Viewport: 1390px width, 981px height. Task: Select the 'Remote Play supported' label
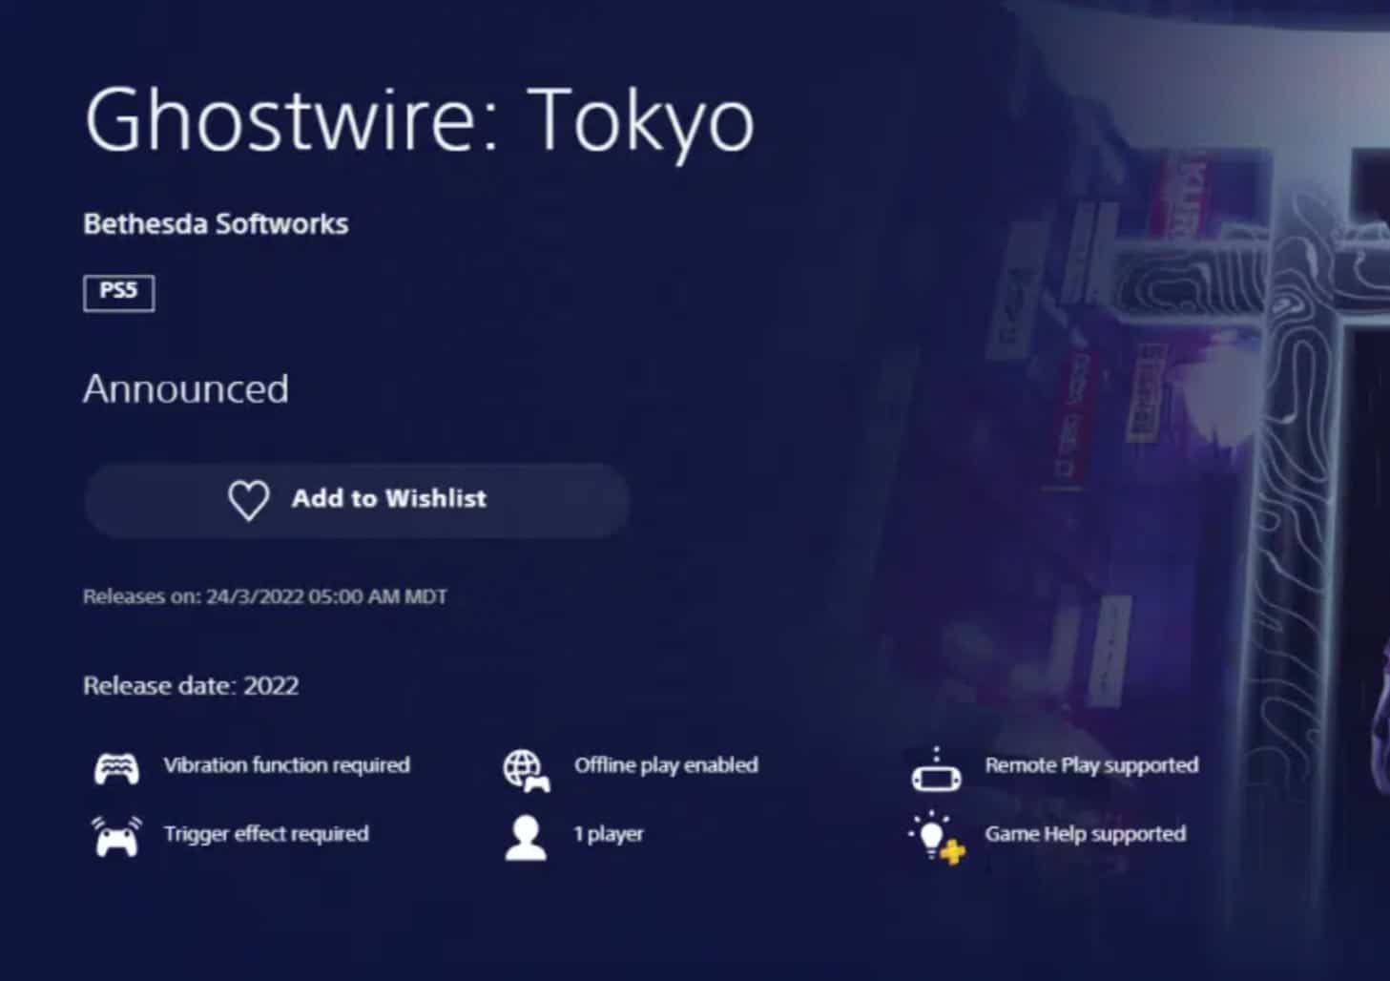(x=1091, y=765)
